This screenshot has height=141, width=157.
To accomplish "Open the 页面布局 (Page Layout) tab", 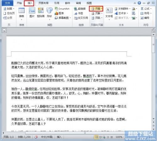I will (x=43, y=3).
